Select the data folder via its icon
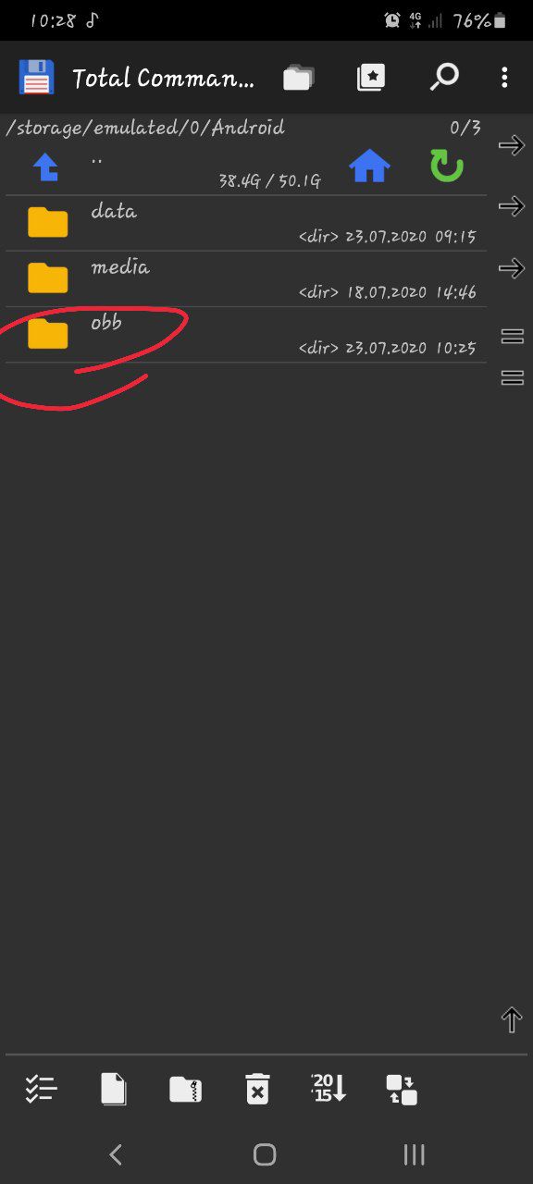Image resolution: width=533 pixels, height=1184 pixels. (48, 223)
